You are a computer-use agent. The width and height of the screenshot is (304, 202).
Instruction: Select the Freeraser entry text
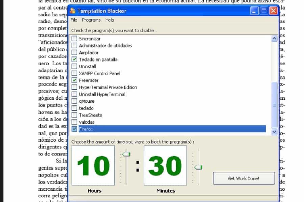[x=88, y=80]
